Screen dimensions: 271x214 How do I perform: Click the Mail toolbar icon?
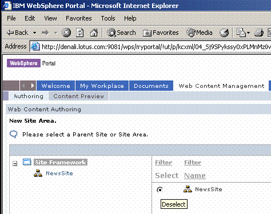(x=241, y=33)
